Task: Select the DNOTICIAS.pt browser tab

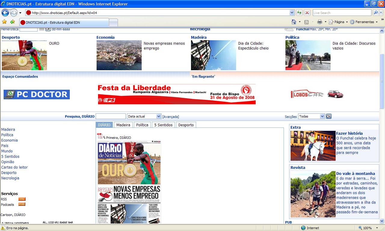Action: tap(64, 22)
